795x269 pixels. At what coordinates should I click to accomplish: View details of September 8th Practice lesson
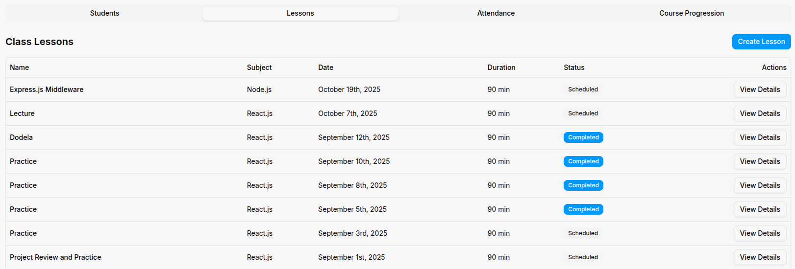(759, 185)
